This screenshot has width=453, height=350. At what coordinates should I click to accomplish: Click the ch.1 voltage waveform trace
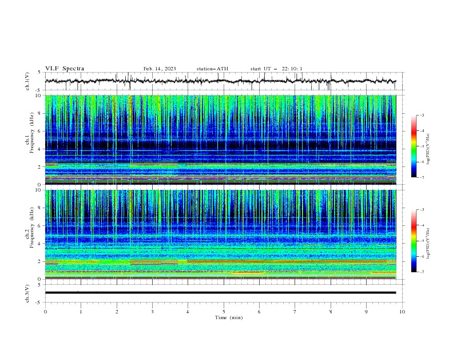[221, 81]
